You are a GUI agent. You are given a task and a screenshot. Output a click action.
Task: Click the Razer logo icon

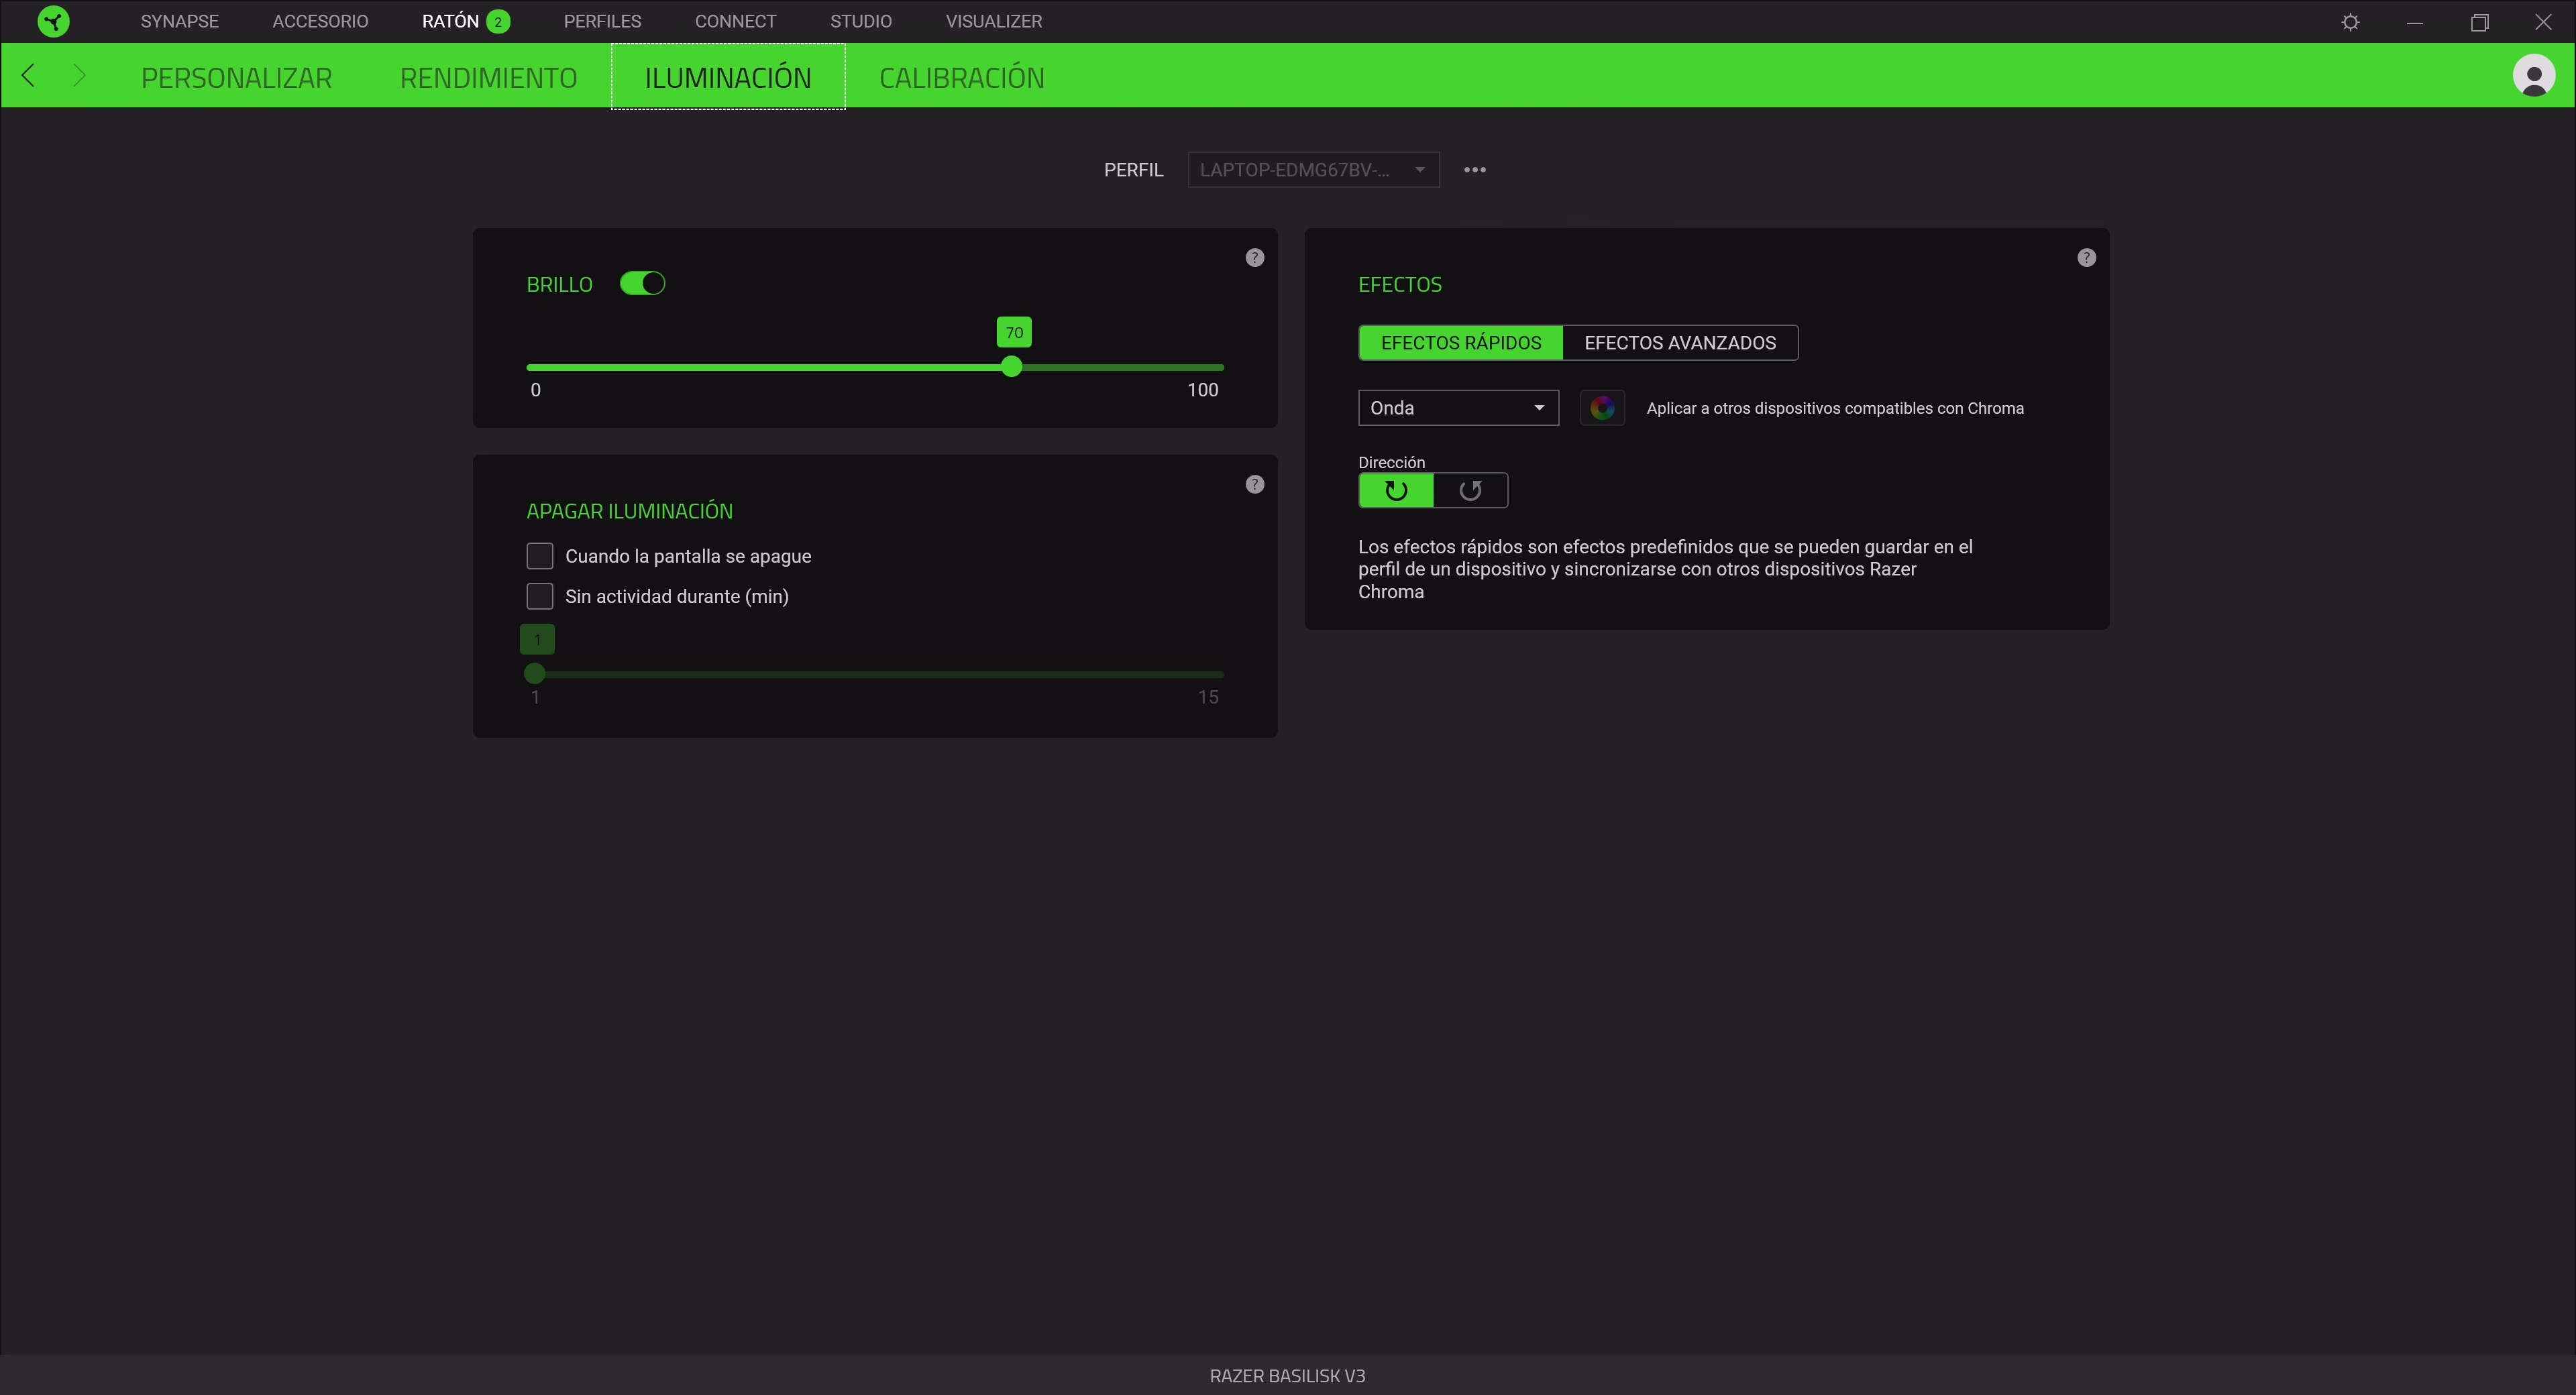[53, 21]
